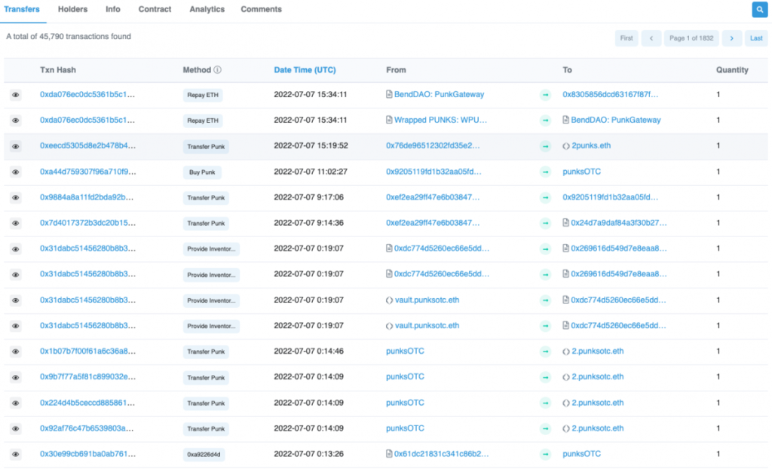The image size is (772, 469).
Task: Toggle eye icon on the Buy Punk row
Action: pyautogui.click(x=16, y=172)
